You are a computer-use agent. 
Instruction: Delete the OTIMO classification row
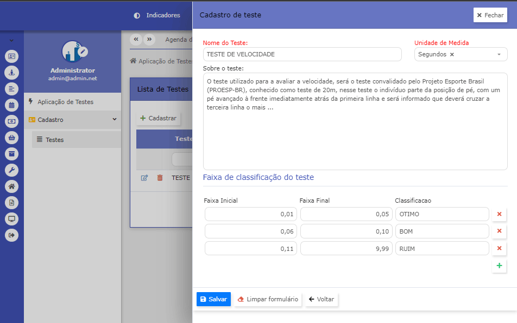(499, 214)
